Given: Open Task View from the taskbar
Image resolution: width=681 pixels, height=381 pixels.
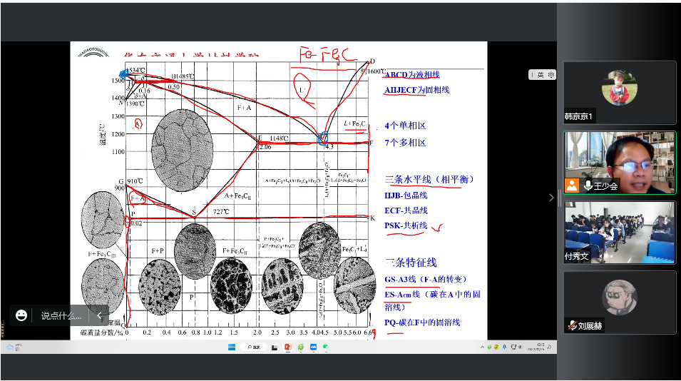Looking at the screenshot, I should (275, 347).
